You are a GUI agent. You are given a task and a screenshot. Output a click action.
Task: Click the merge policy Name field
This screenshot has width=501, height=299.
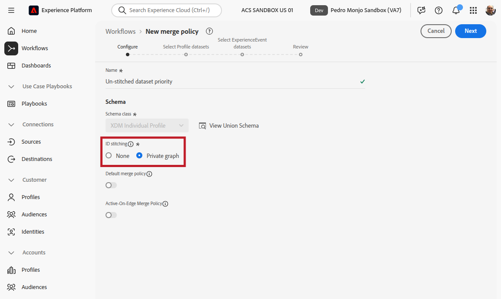pos(229,81)
